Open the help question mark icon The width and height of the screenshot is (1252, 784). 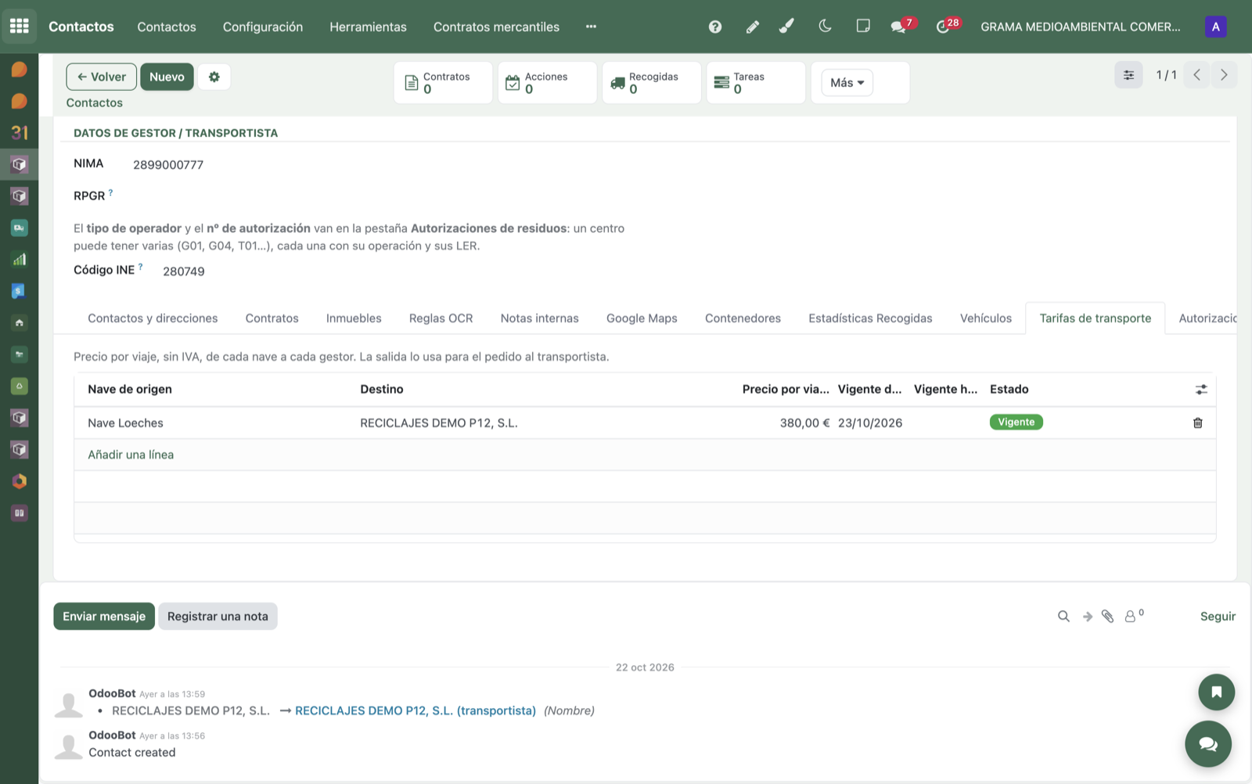click(x=715, y=27)
